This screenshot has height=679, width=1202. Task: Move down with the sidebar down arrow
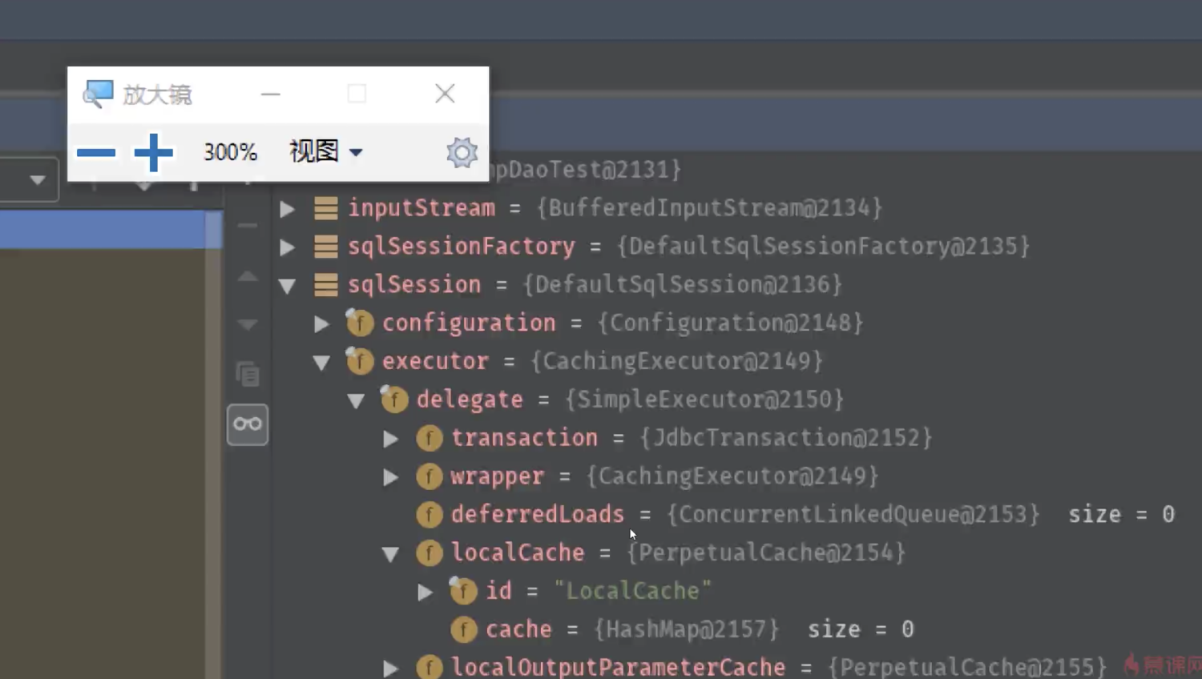coord(248,324)
